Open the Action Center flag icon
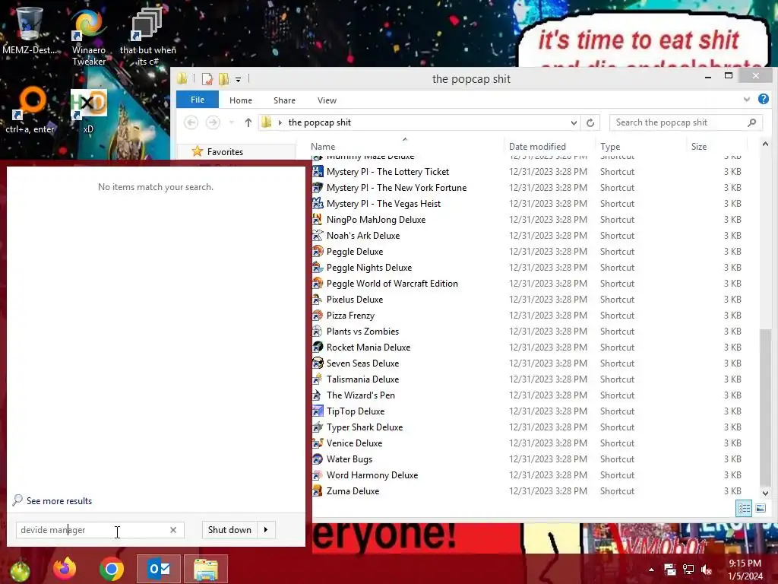The width and height of the screenshot is (778, 584). [670, 570]
